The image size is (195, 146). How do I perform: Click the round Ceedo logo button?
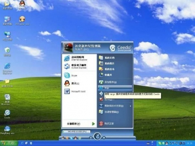pyautogui.click(x=97, y=136)
